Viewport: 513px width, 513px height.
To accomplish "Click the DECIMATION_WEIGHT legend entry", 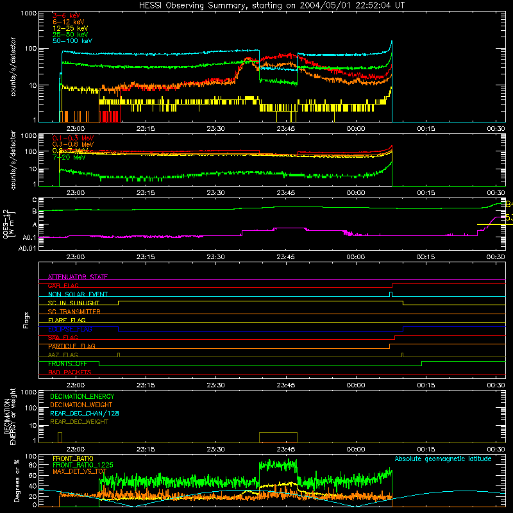I will [81, 405].
